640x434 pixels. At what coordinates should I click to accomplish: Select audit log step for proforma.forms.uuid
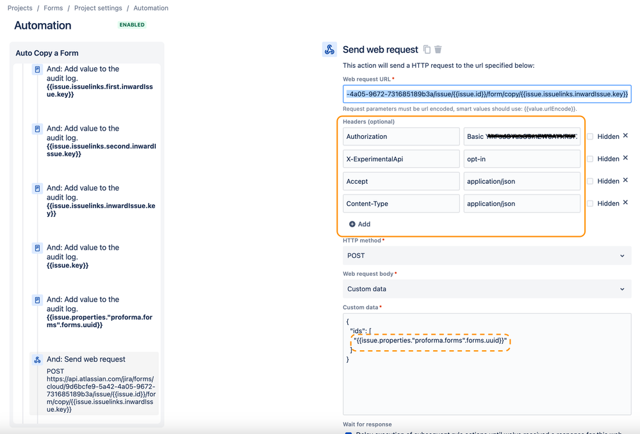pos(94,312)
